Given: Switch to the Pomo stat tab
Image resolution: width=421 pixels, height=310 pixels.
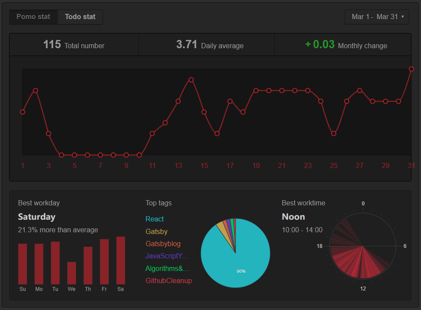Looking at the screenshot, I should 33,17.
